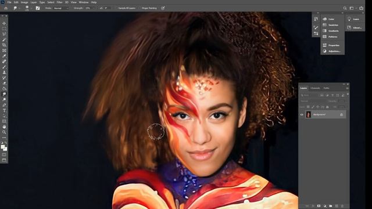
Task: Open the layer Kind filter dropdown
Action: point(309,95)
